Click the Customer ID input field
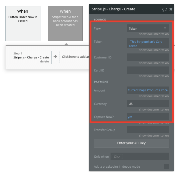Viewport: 175px width, 172px height. pyautogui.click(x=148, y=57)
